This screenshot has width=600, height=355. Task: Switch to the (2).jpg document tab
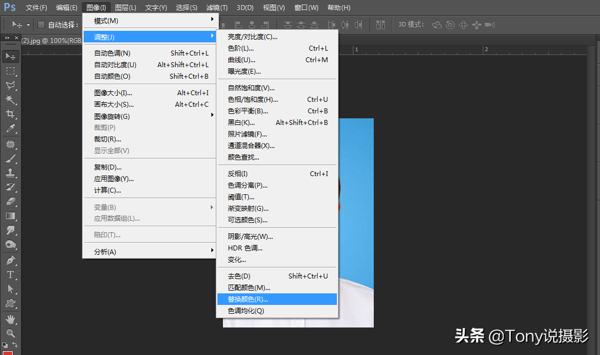(51, 41)
